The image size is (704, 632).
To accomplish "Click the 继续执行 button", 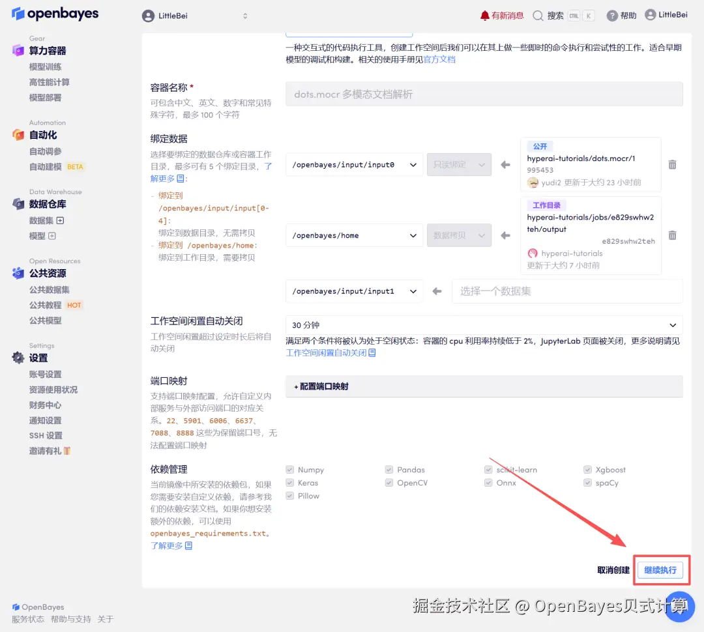I will [x=660, y=570].
